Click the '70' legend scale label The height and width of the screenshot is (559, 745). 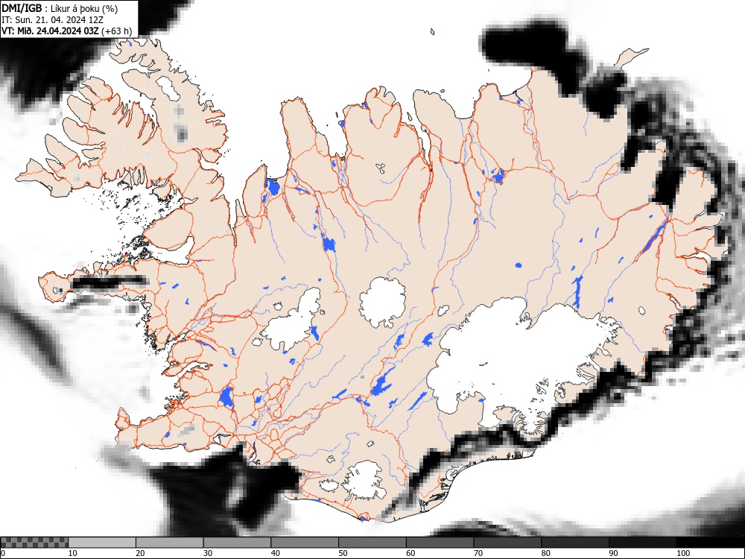[x=478, y=553]
